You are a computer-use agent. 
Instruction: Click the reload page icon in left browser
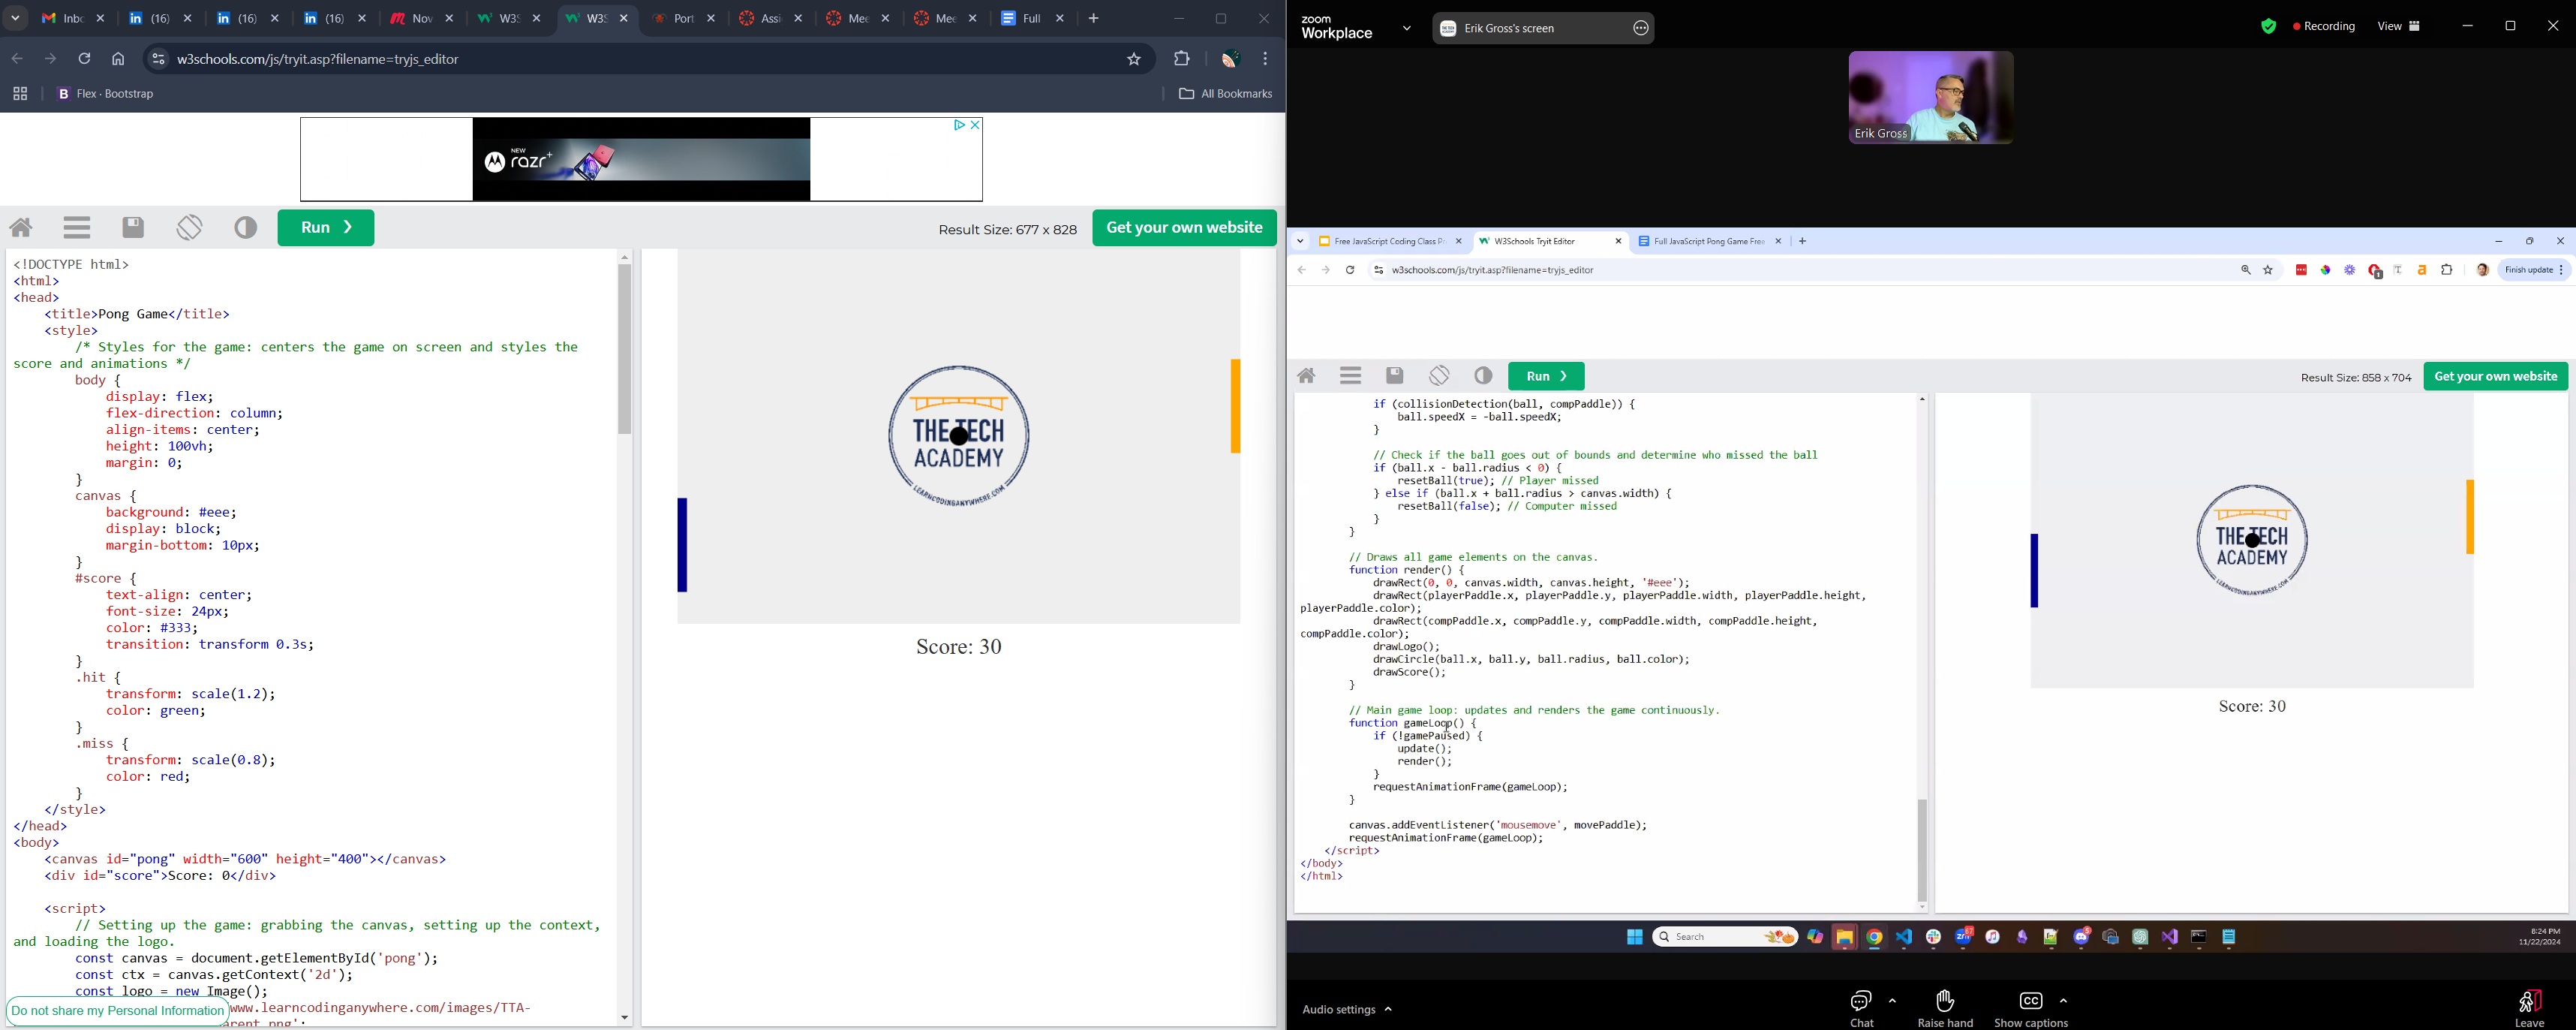[85, 60]
